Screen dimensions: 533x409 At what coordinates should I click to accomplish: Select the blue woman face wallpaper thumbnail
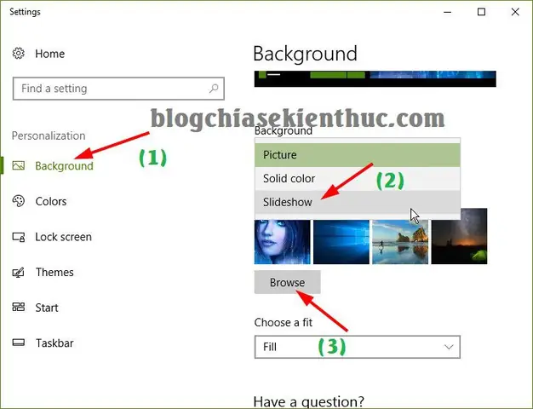point(282,242)
